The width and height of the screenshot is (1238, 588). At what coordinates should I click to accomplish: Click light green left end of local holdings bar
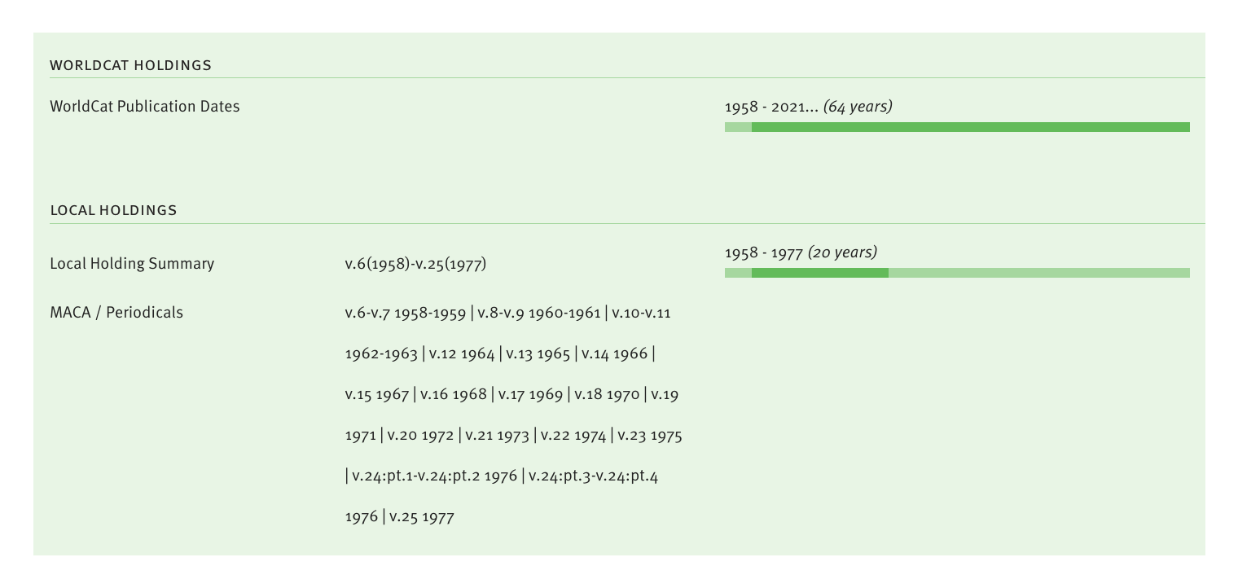738,273
